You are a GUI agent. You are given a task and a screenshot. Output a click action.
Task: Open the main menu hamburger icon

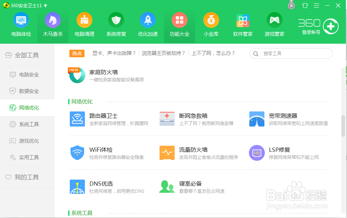pos(316,5)
